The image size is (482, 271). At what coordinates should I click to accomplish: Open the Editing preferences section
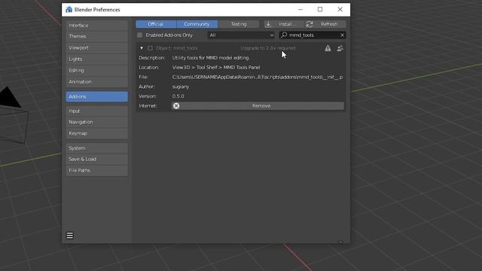97,70
